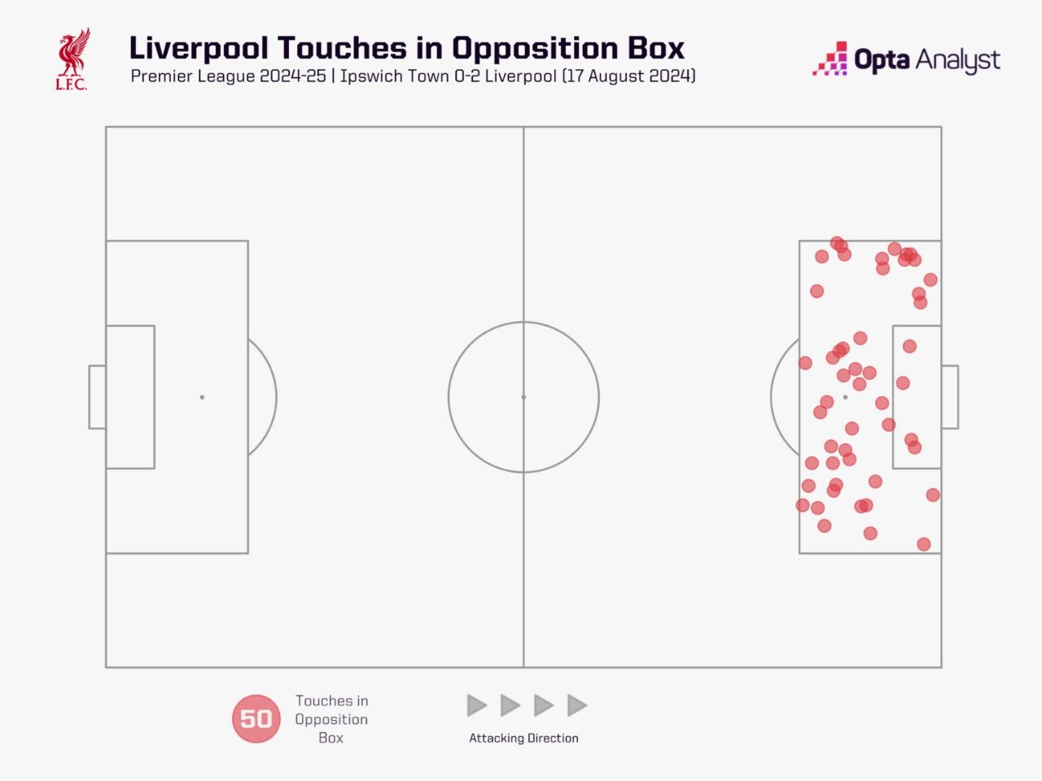Click inside the left six-yard box
This screenshot has height=781, width=1042.
130,397
